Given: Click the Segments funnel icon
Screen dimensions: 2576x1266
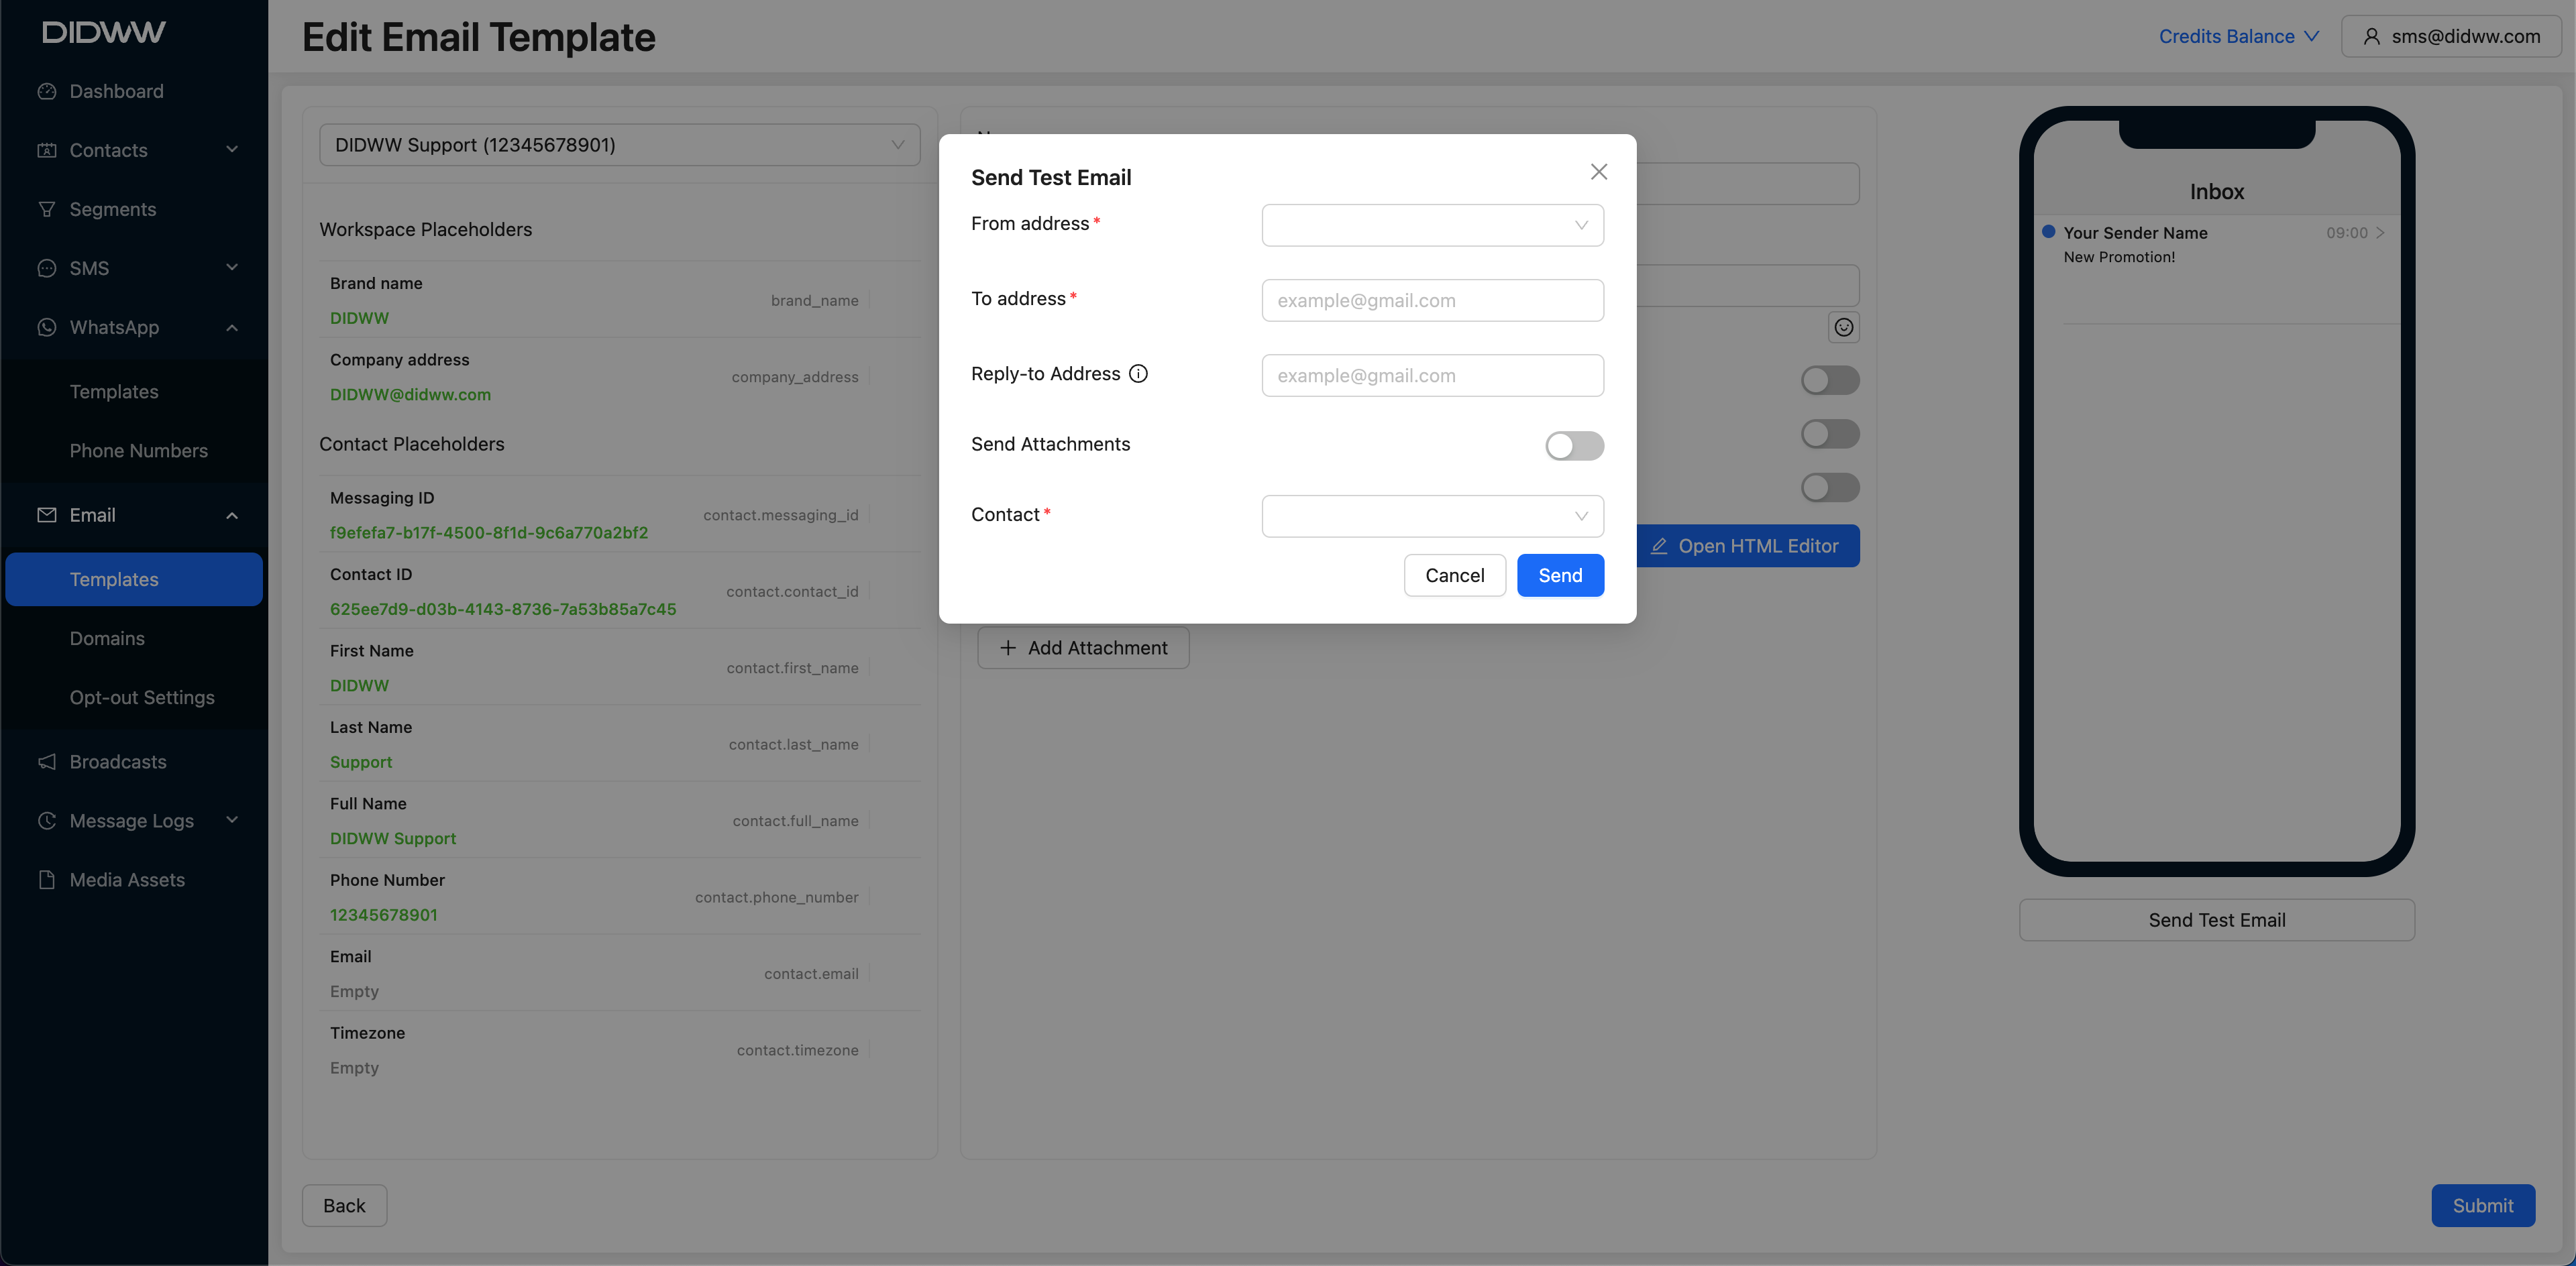Looking at the screenshot, I should [x=46, y=210].
